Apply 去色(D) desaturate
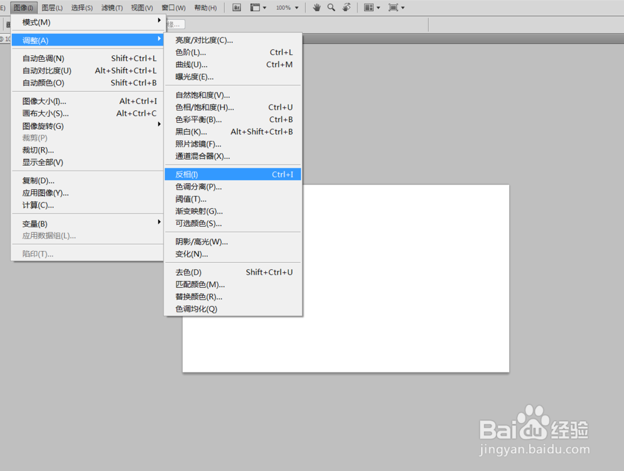Viewport: 624px width, 471px height. point(233,272)
